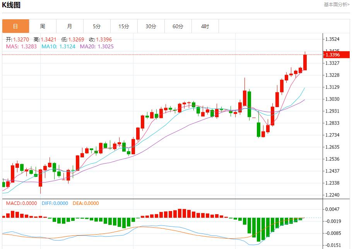Switch to the 周 (weekly) timeframe tab

pos(43,26)
